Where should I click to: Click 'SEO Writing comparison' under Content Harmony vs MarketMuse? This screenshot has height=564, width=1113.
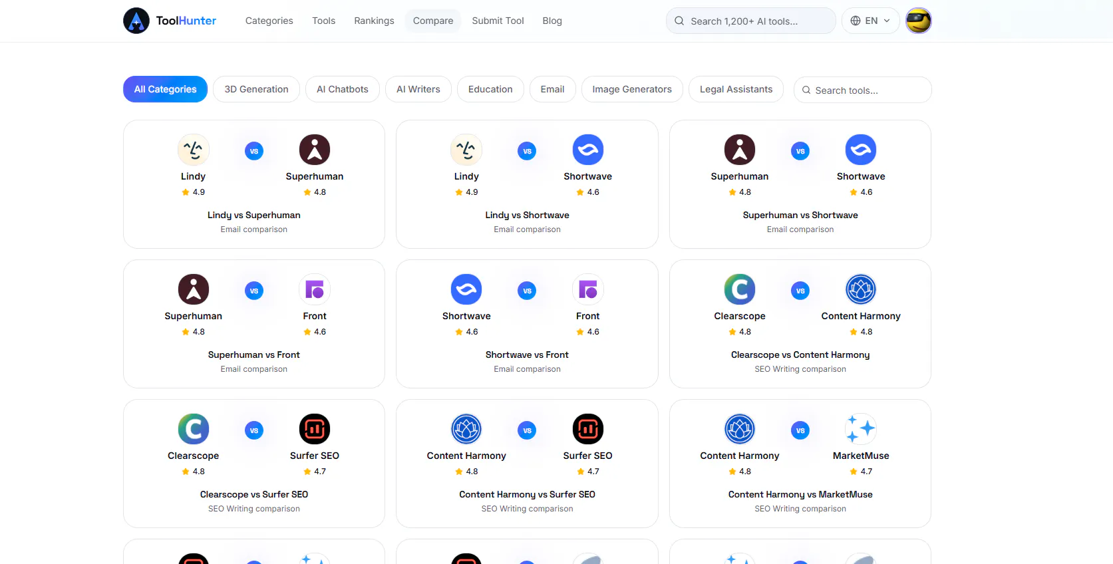800,509
